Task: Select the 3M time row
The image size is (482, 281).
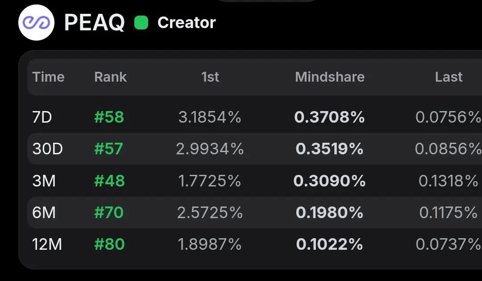Action: (254, 181)
